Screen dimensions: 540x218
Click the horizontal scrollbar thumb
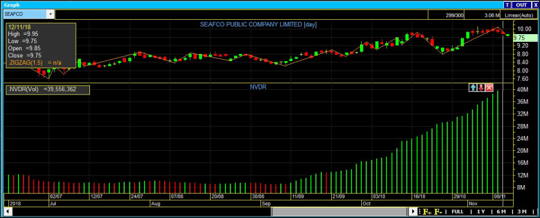pos(340,211)
